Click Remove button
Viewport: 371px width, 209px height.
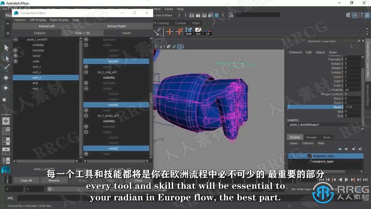[54, 180]
